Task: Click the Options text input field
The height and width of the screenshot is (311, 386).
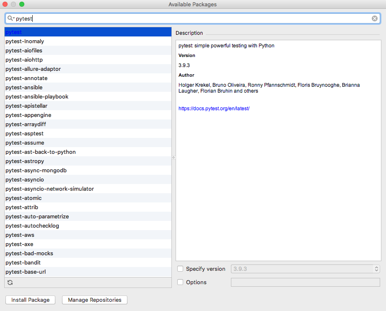Action: tap(305, 282)
